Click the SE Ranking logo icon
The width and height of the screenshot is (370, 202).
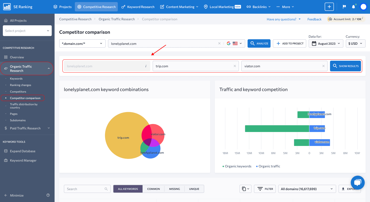tap(7, 7)
